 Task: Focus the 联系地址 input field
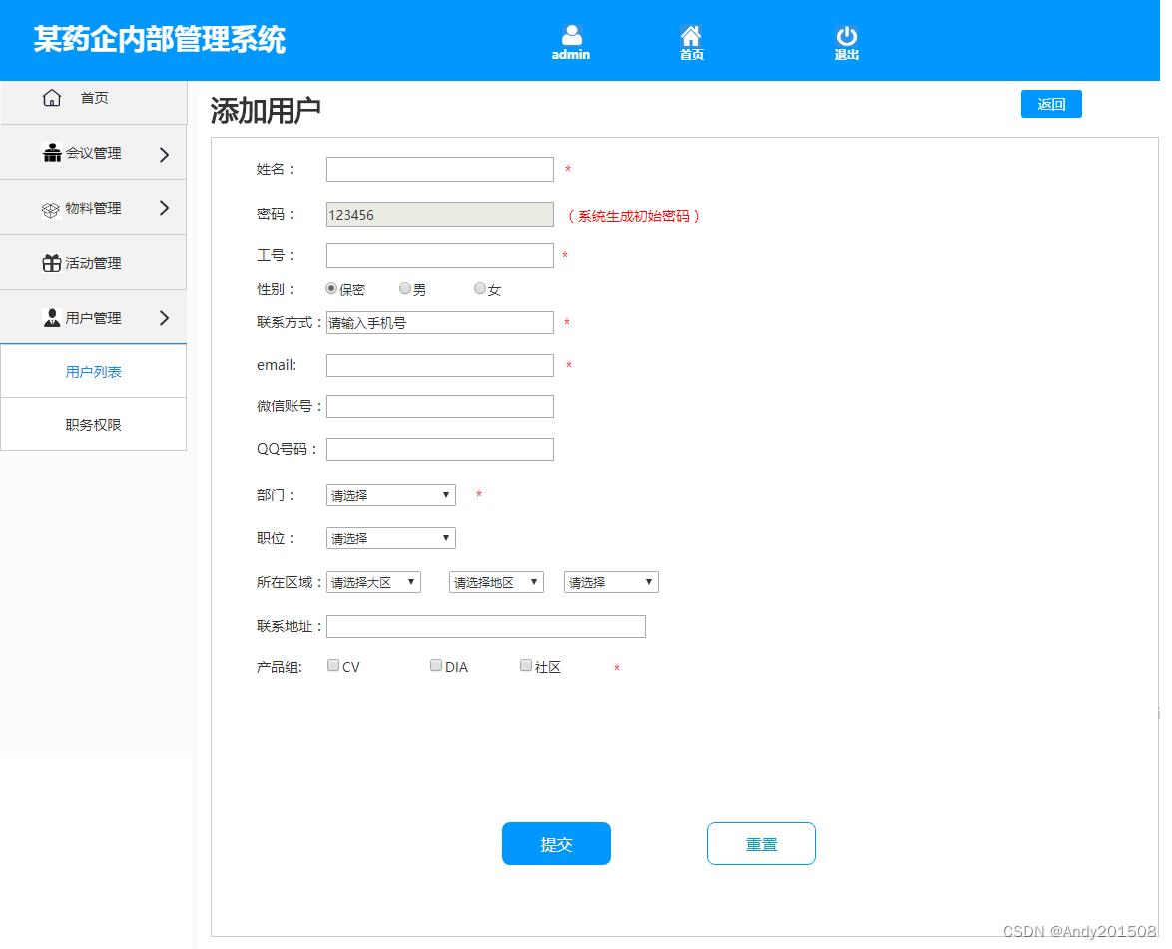486,626
